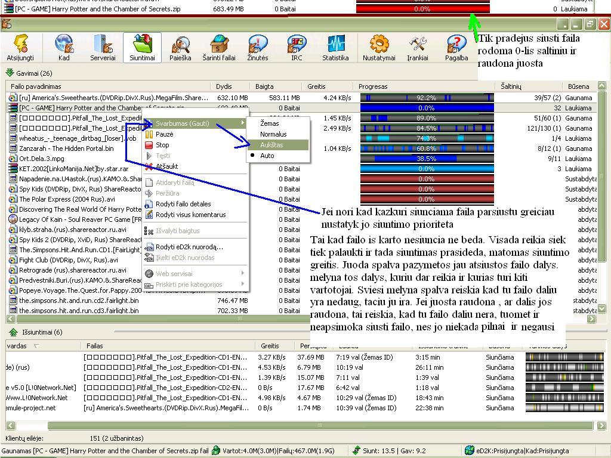Choose Aukštas priority in the submenu

tap(271, 145)
